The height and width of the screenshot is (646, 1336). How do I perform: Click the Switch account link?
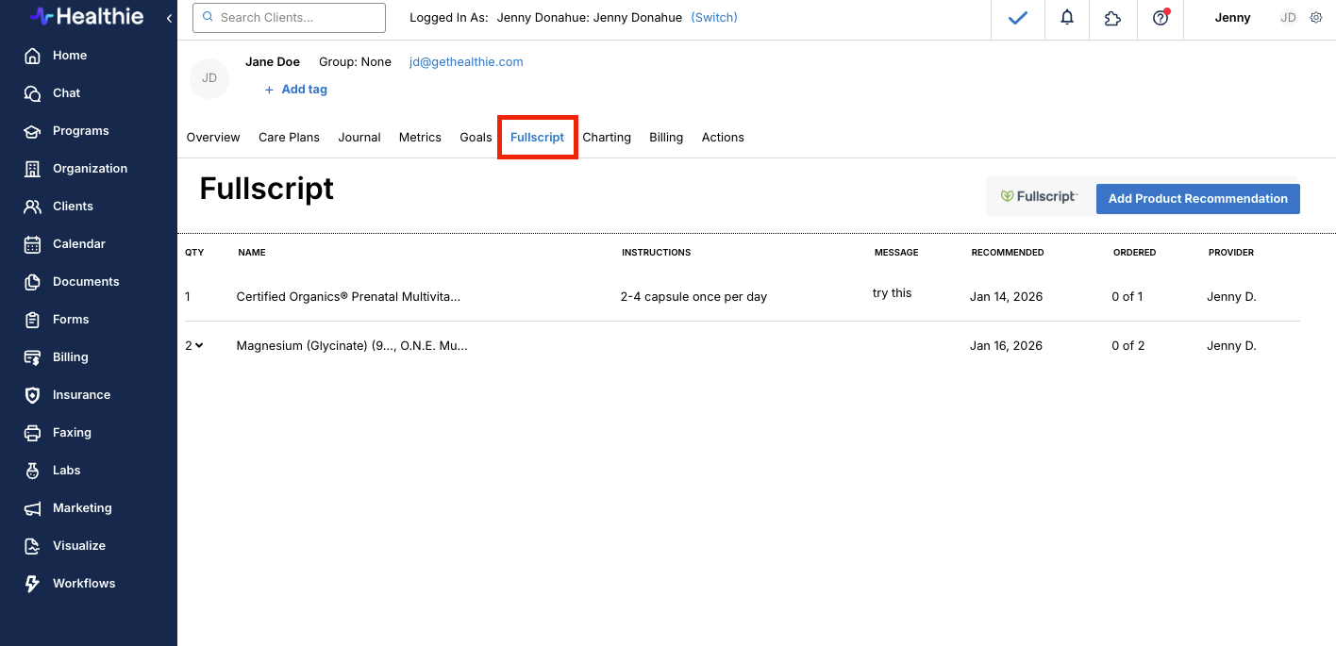click(x=714, y=18)
